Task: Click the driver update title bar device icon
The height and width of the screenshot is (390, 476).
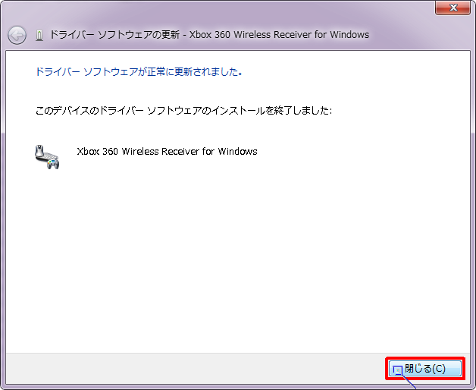Action: [39, 35]
